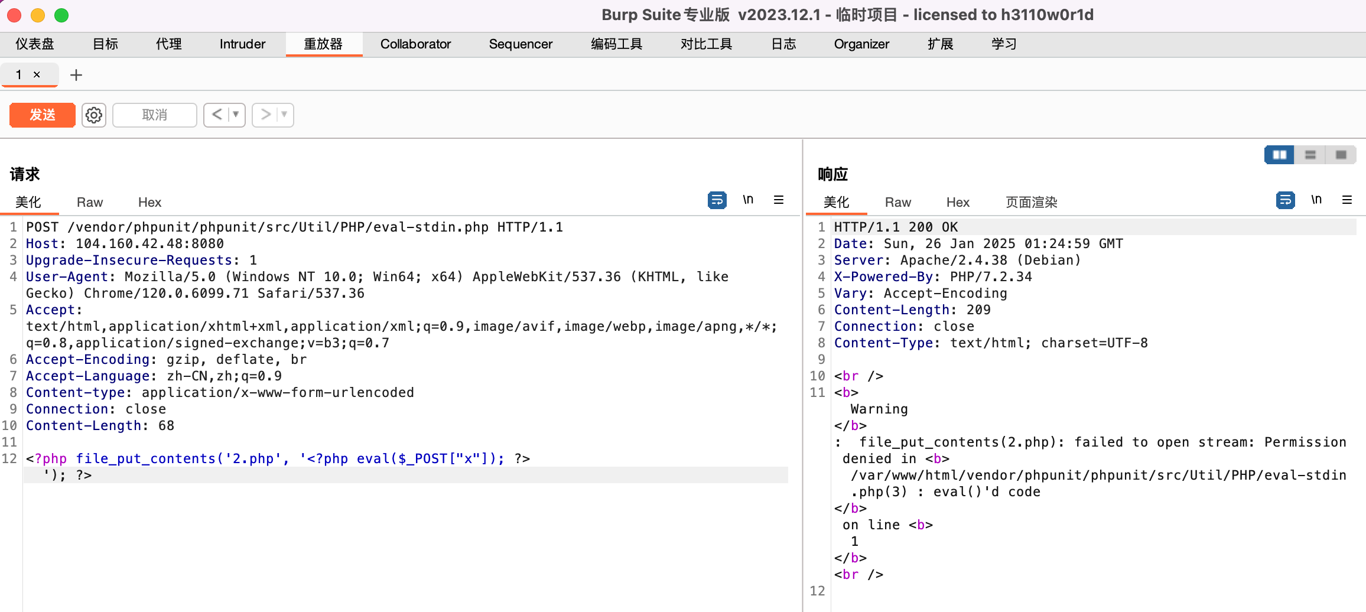Open the response panel hamburger menu
This screenshot has width=1366, height=612.
click(x=1348, y=200)
